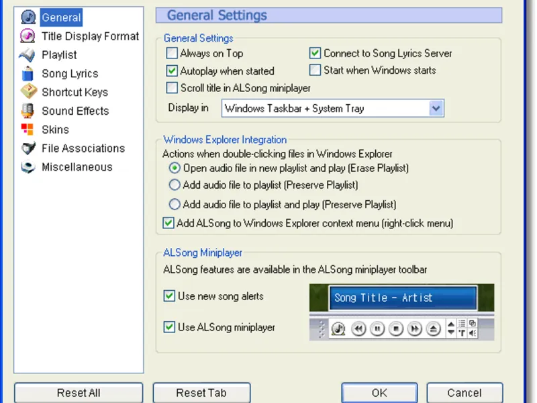
Task: Open Title Display Format via its disc icon
Action: [x=28, y=36]
